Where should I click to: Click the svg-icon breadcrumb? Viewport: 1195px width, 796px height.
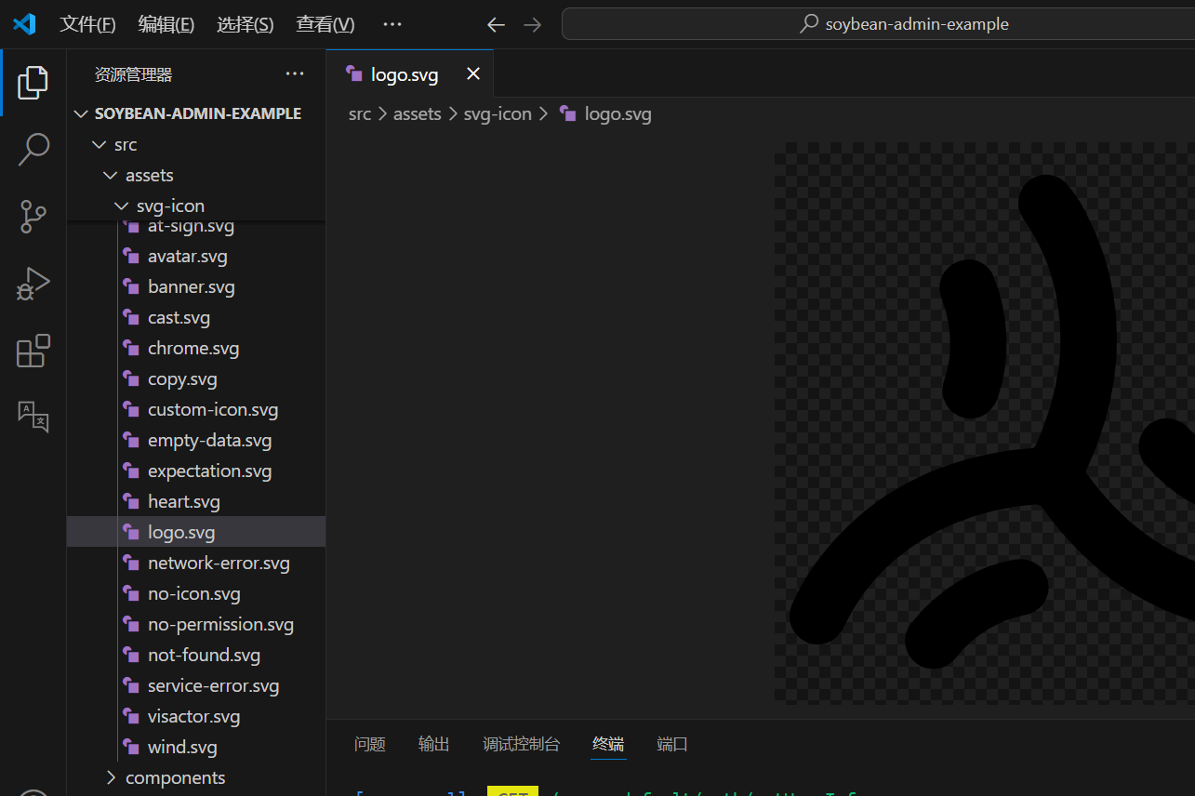point(498,114)
